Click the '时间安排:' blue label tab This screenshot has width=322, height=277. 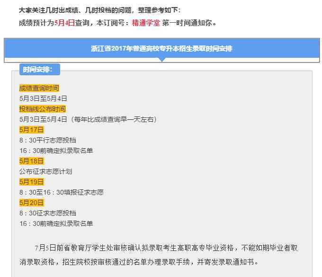(x=40, y=70)
